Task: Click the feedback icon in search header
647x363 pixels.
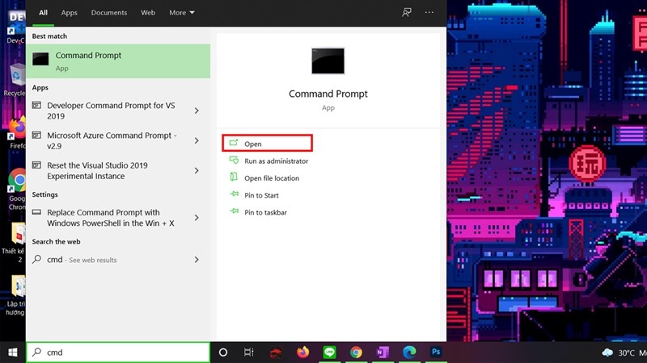Action: coord(407,13)
